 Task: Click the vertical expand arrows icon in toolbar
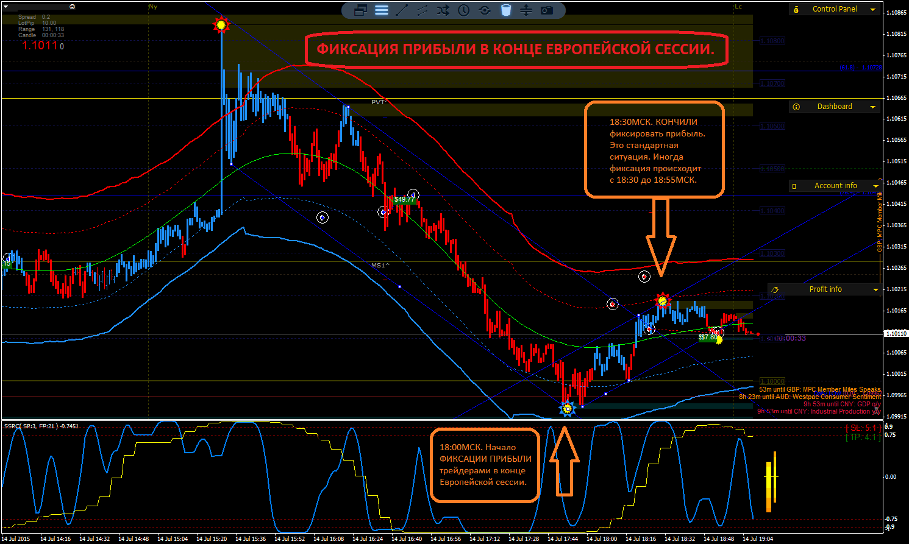click(x=526, y=10)
